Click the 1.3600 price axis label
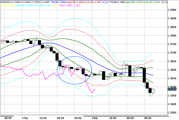 point(172,70)
